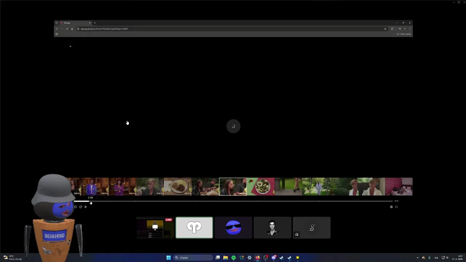Select preview thumbnail of plate with meat
The height and width of the screenshot is (262, 466).
pos(178,187)
